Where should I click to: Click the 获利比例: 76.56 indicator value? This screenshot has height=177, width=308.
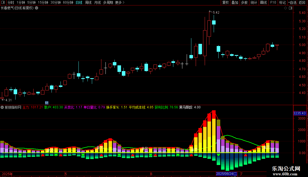pyautogui.click(x=166, y=107)
